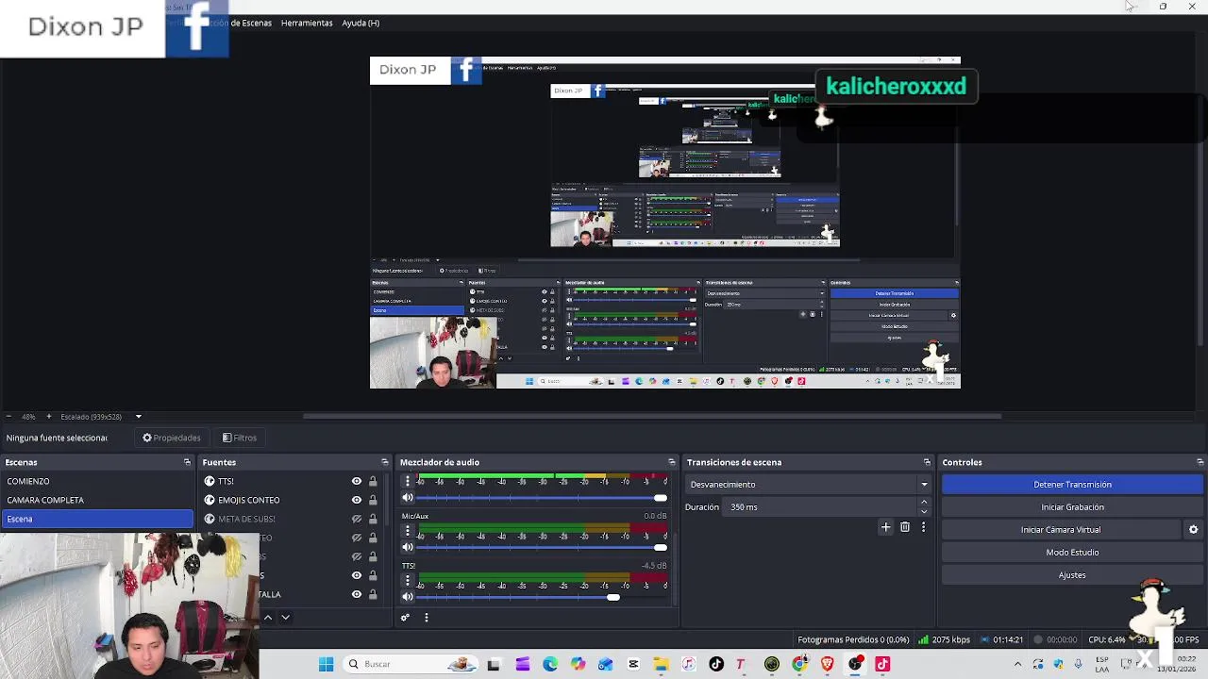Click Iniciar Grabación button
The height and width of the screenshot is (679, 1208).
pyautogui.click(x=1072, y=507)
